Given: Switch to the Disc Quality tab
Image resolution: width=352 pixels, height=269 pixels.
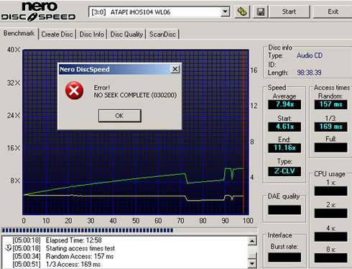Looking at the screenshot, I should coord(126,35).
